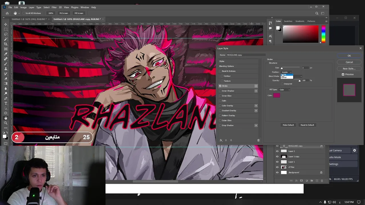Image resolution: width=365 pixels, height=205 pixels.
Task: Click Cancel in Layer Style dialog
Action: (349, 62)
